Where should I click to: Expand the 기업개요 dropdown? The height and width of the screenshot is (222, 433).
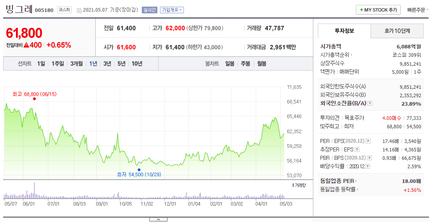tap(172, 10)
